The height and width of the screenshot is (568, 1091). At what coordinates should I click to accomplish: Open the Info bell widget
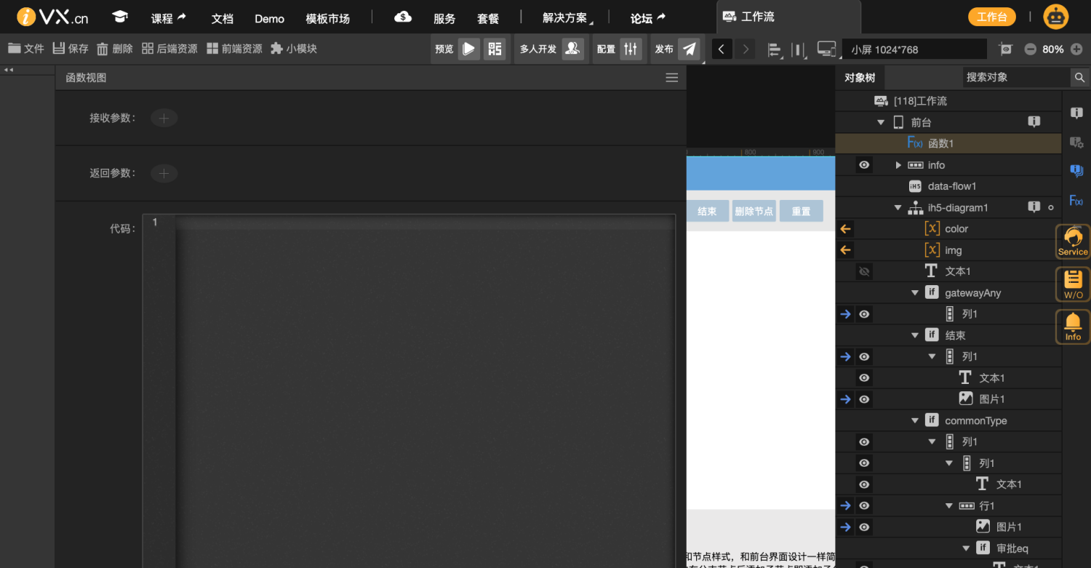coord(1073,327)
